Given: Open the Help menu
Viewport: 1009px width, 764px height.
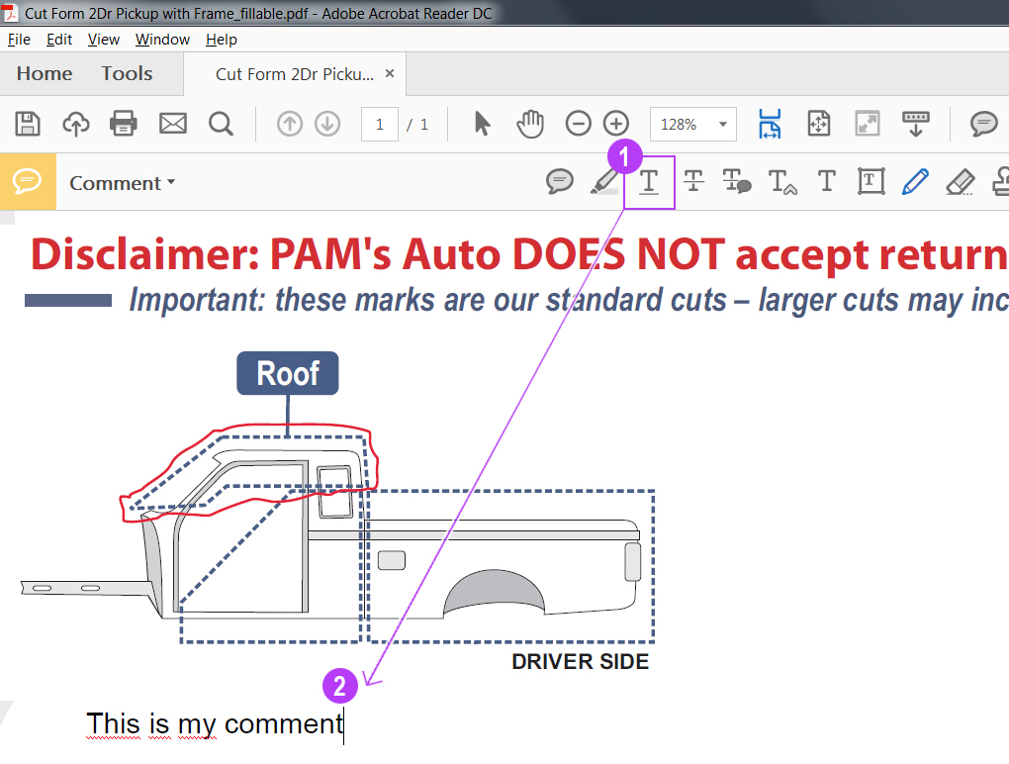Looking at the screenshot, I should coord(222,40).
